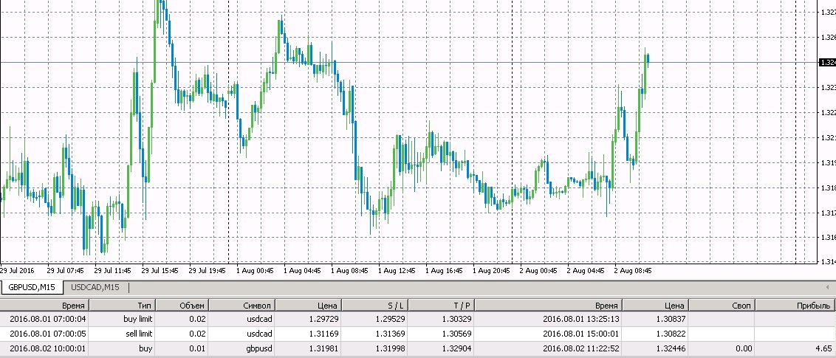Image resolution: width=836 pixels, height=358 pixels.
Task: Sort by the T / P column header
Action: coord(442,306)
